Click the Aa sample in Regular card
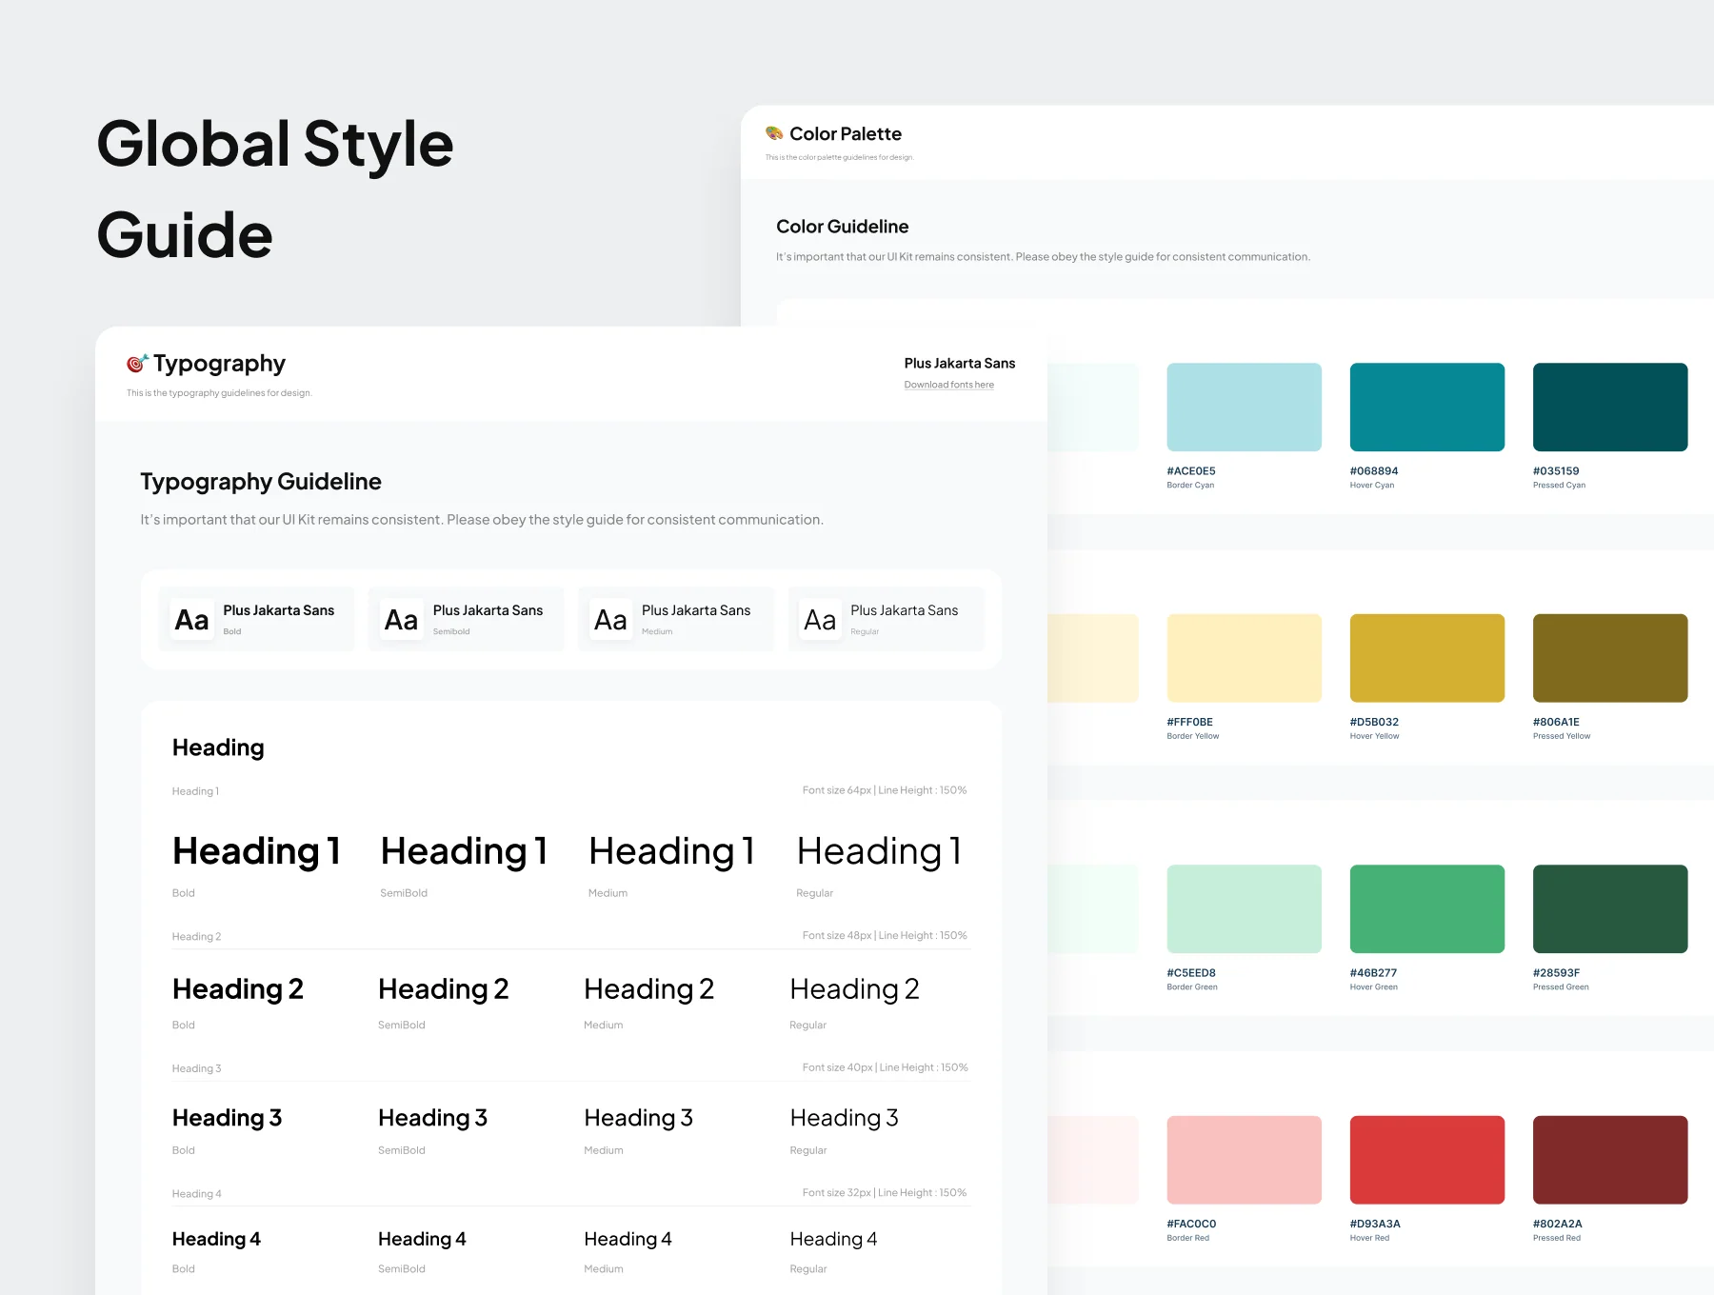The height and width of the screenshot is (1295, 1714). [820, 620]
